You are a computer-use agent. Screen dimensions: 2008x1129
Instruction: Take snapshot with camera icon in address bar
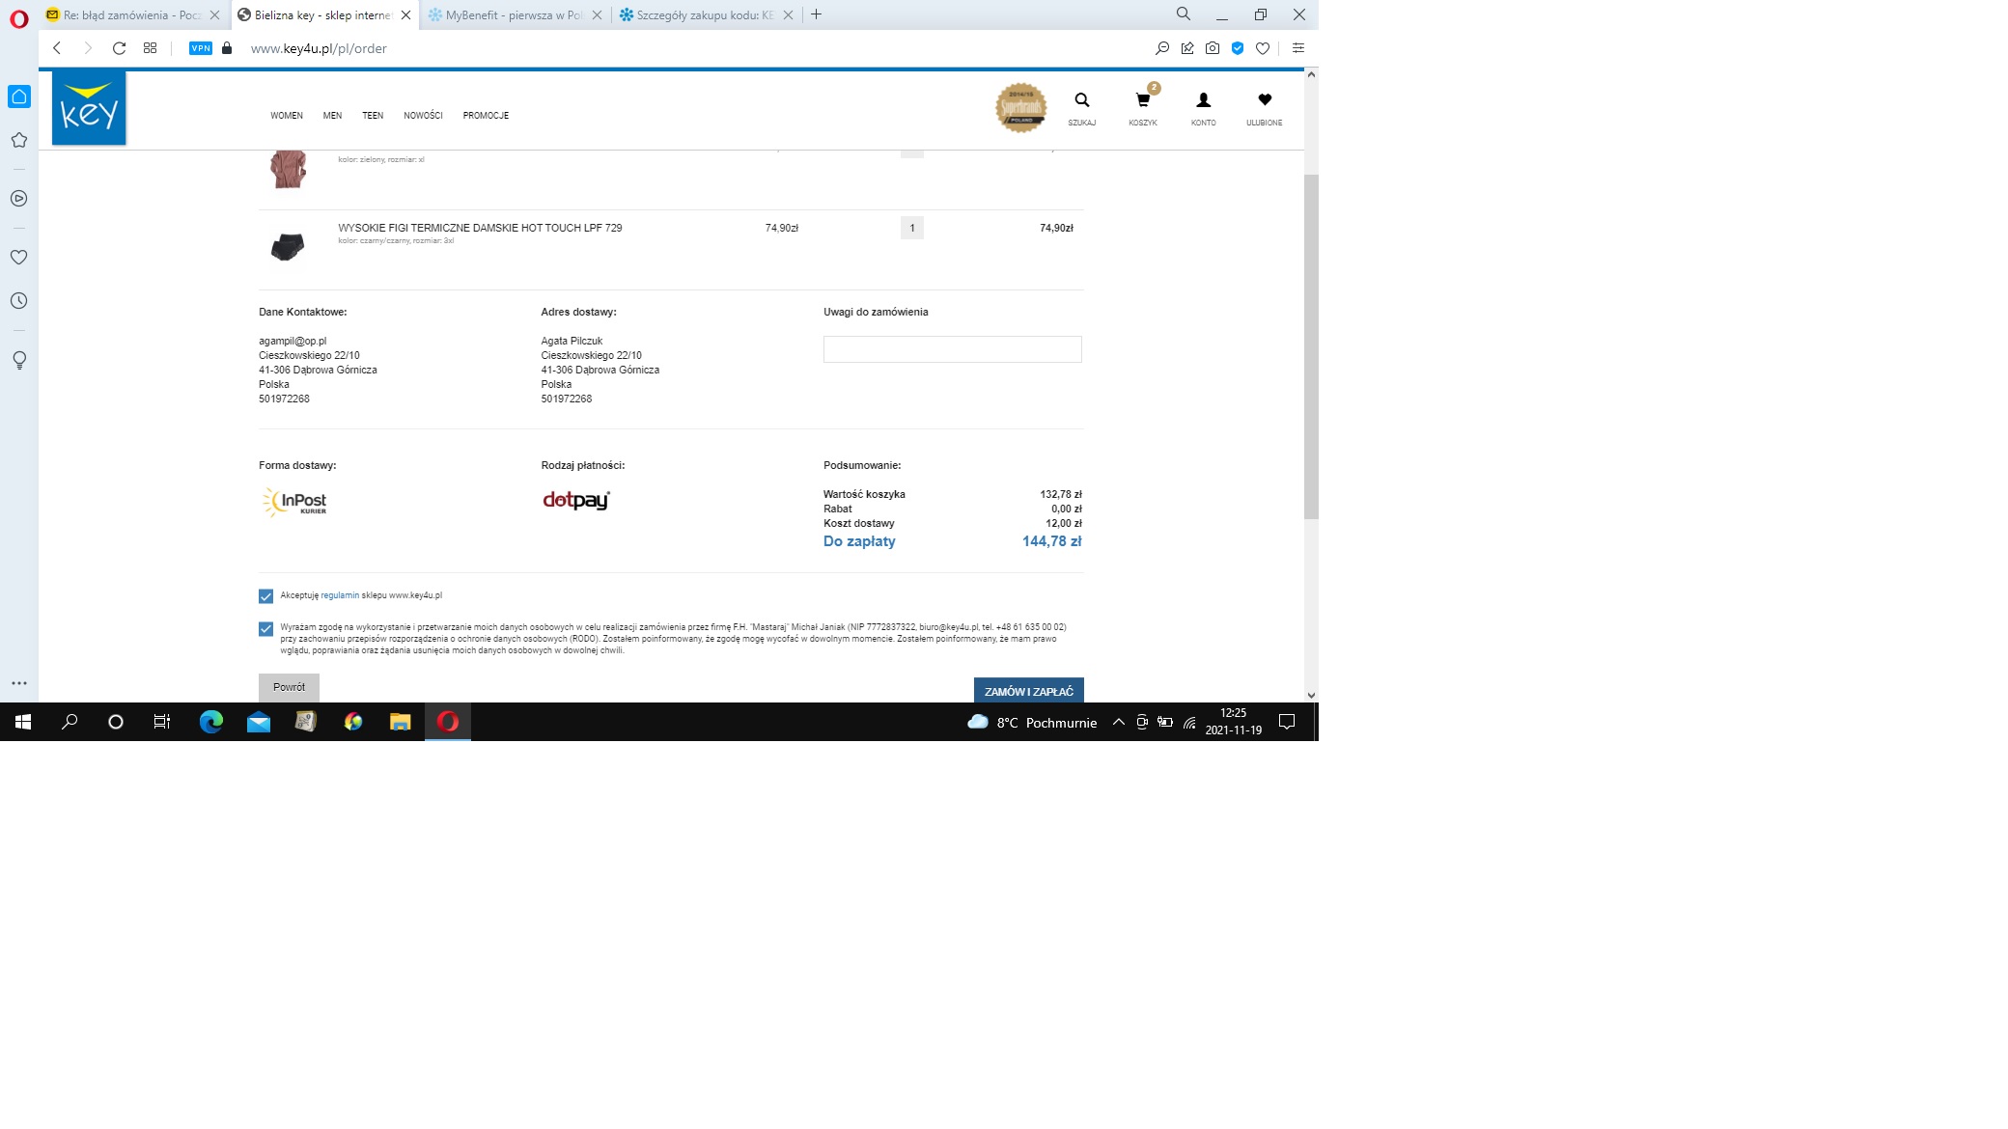(x=1213, y=48)
